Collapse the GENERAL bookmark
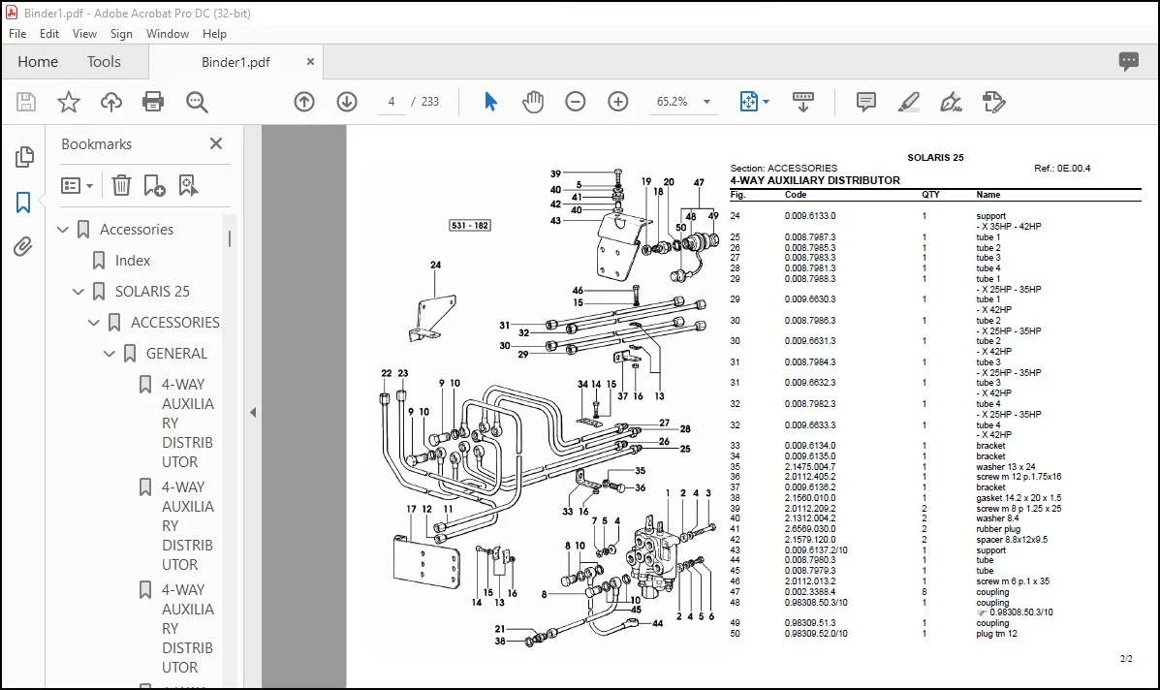Screen dimensions: 1160x690 pyautogui.click(x=110, y=355)
